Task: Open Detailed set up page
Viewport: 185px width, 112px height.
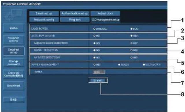Action: tap(14, 51)
